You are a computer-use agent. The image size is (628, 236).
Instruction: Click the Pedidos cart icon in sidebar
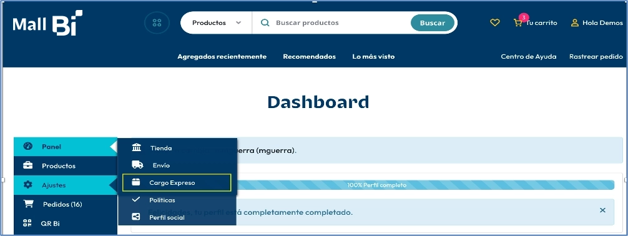(28, 204)
